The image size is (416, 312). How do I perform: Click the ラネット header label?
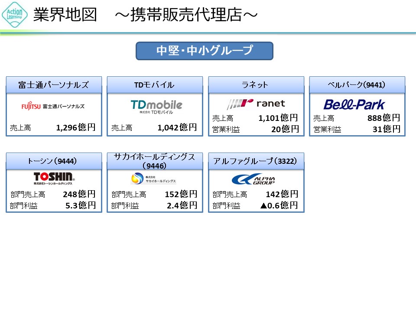(256, 85)
